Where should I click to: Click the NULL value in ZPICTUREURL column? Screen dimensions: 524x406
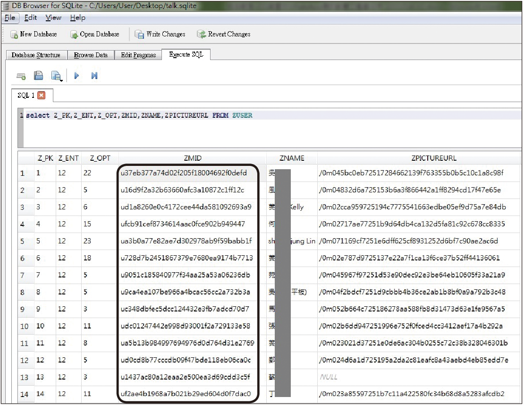329,377
